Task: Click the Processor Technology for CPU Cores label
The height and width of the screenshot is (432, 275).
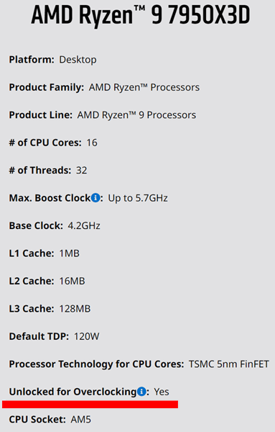Action: [96, 364]
